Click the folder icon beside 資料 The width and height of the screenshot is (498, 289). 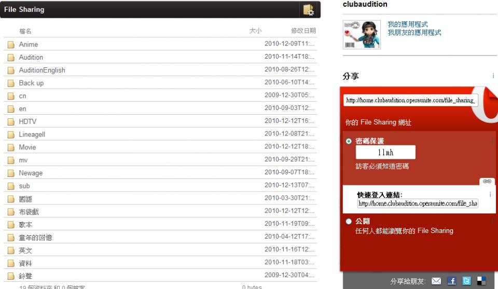11,263
